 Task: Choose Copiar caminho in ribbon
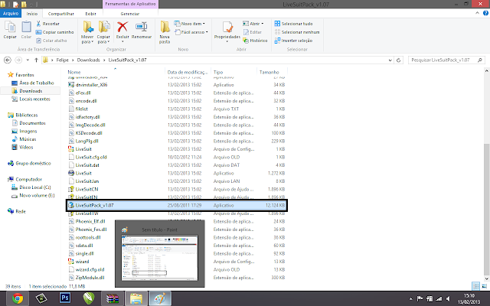(54, 32)
